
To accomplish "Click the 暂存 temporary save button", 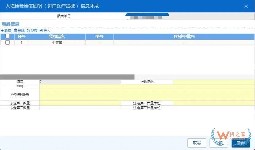I will coord(241,143).
